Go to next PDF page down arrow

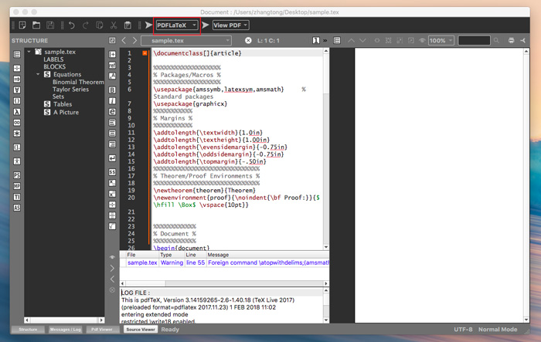coord(362,41)
